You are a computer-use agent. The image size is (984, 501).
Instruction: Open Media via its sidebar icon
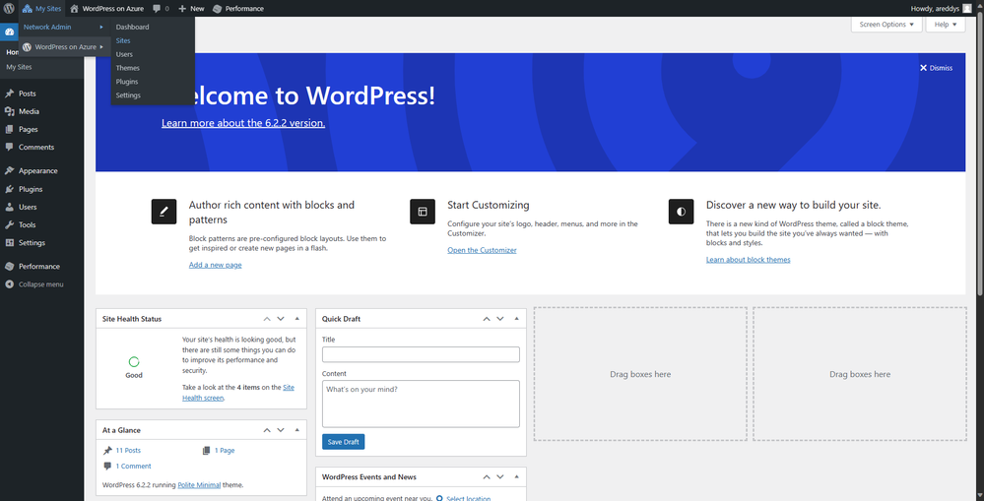[x=9, y=111]
